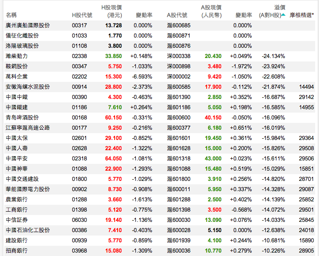Select A-share code 滬601390
Screen dimensions: 319x256
[178, 97]
